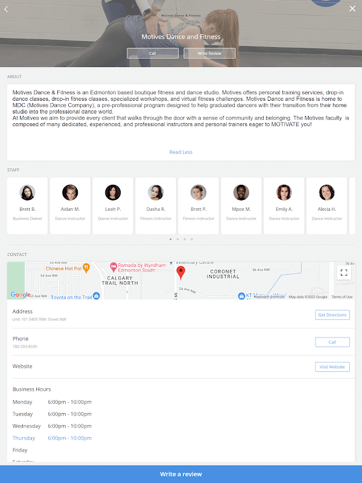Go back using the left chevron arrow

point(6,9)
